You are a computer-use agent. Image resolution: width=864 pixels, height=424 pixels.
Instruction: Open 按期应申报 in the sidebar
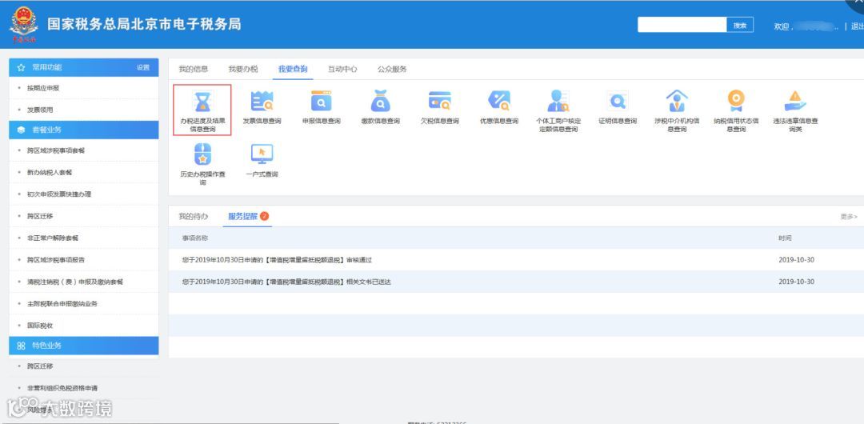[x=43, y=88]
